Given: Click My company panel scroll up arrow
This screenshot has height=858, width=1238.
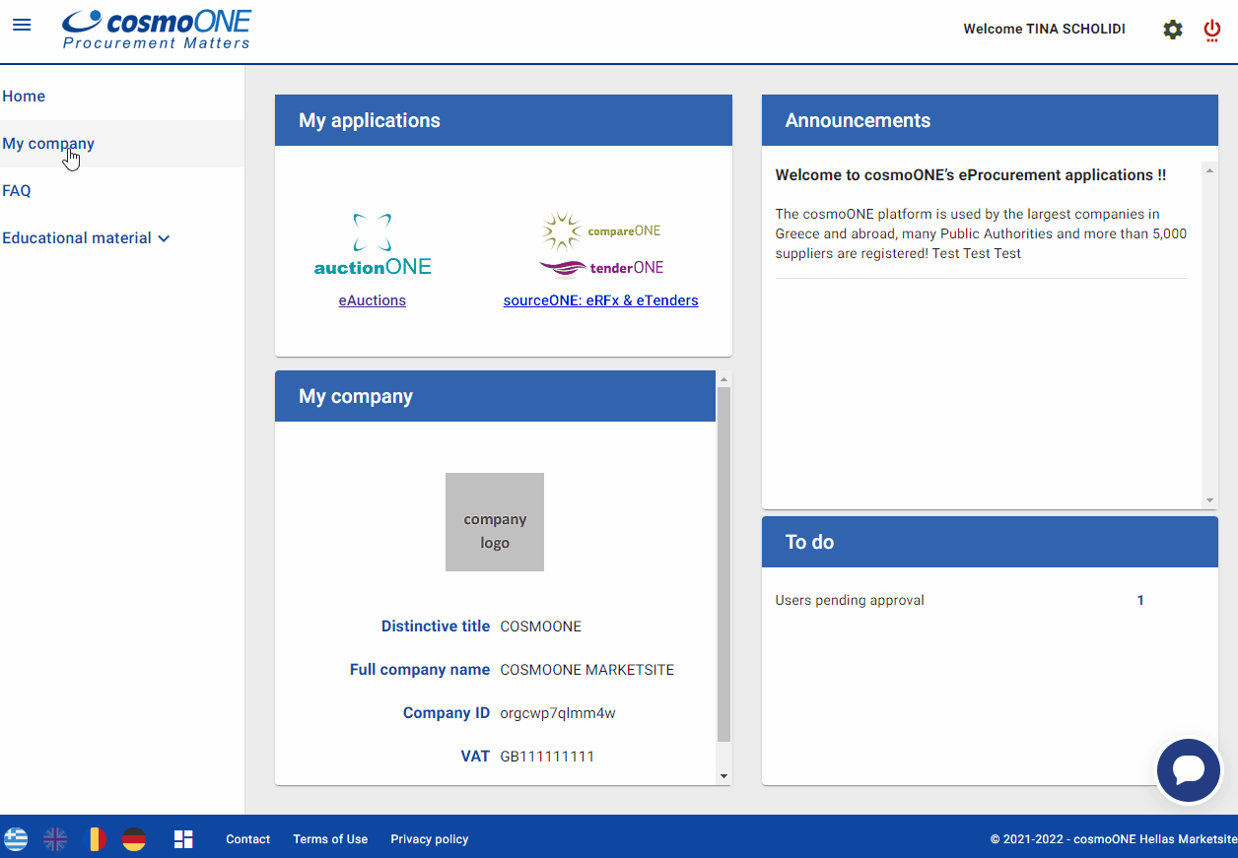Looking at the screenshot, I should click(x=723, y=379).
